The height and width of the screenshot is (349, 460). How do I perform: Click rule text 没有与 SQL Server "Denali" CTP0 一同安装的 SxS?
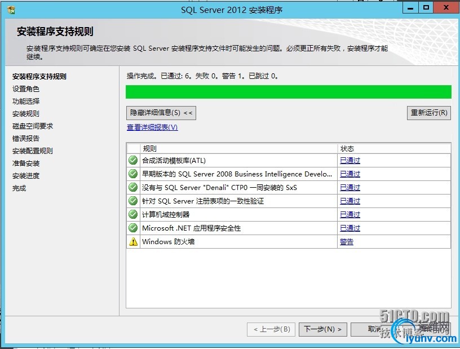(219, 188)
